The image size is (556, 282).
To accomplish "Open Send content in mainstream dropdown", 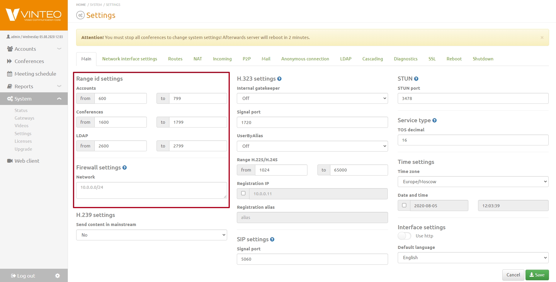I will (x=152, y=235).
